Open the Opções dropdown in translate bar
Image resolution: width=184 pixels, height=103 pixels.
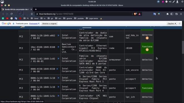172,23
